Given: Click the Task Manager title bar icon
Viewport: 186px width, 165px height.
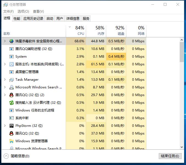Looking at the screenshot, I should [6, 5].
